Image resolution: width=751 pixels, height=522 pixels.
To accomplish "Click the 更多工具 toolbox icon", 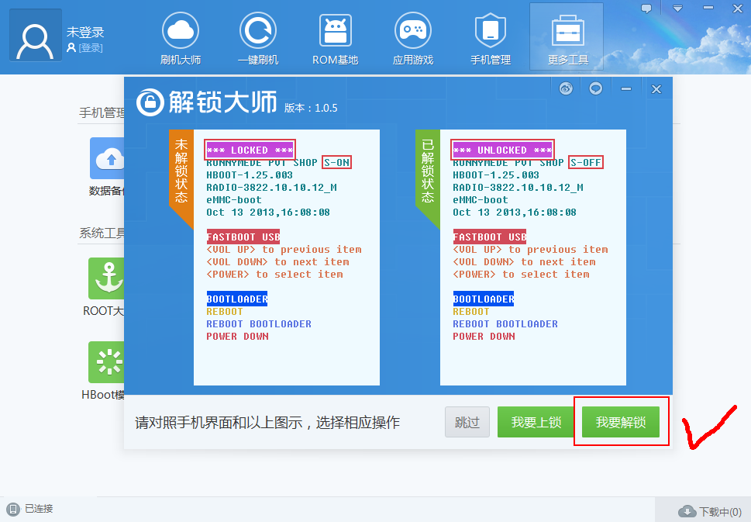I will click(567, 31).
